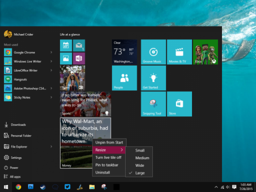Choose Pin to taskbar from the context menu

(106, 165)
